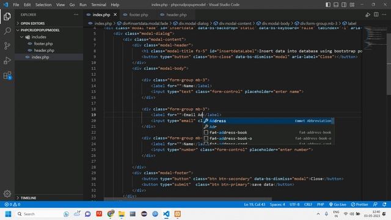Change line ending via CRLF
Viewport: 391px width, 220px height.
(308, 205)
